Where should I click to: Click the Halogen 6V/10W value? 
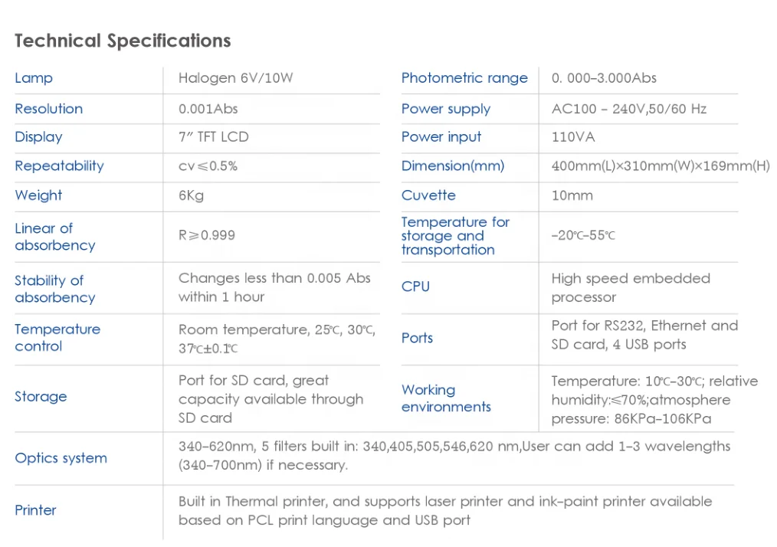(x=235, y=78)
